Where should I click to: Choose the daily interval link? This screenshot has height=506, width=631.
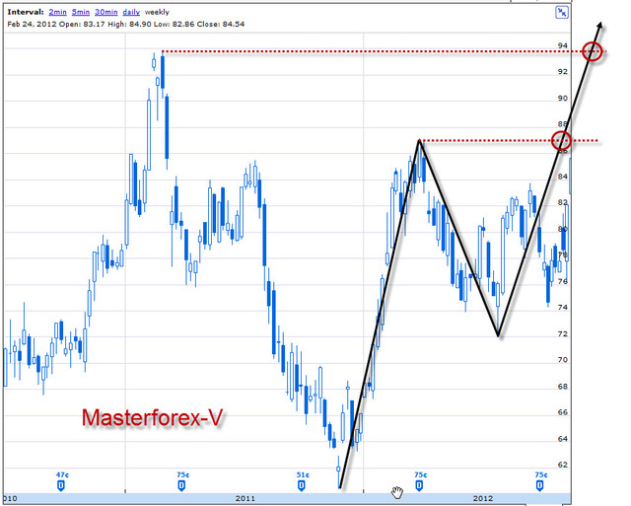[131, 12]
